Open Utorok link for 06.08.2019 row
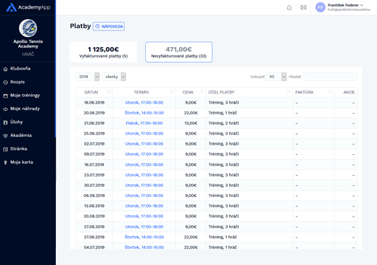Screen dimensions: 377x265 144,195
